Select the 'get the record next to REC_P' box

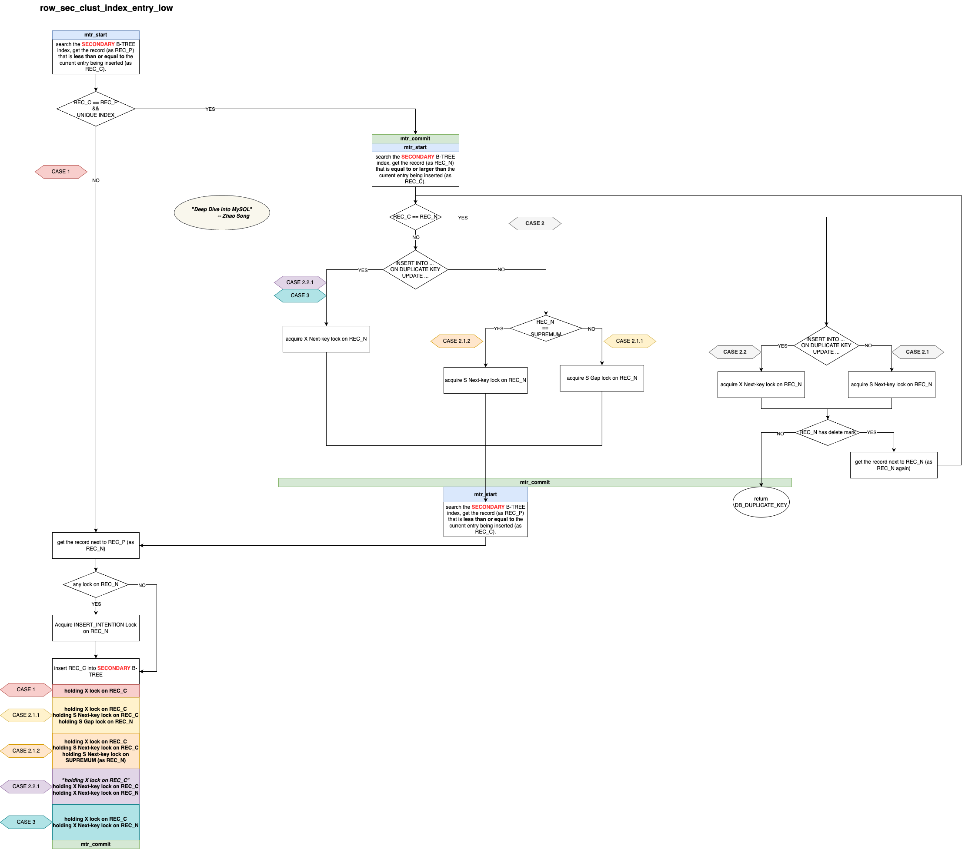click(96, 546)
